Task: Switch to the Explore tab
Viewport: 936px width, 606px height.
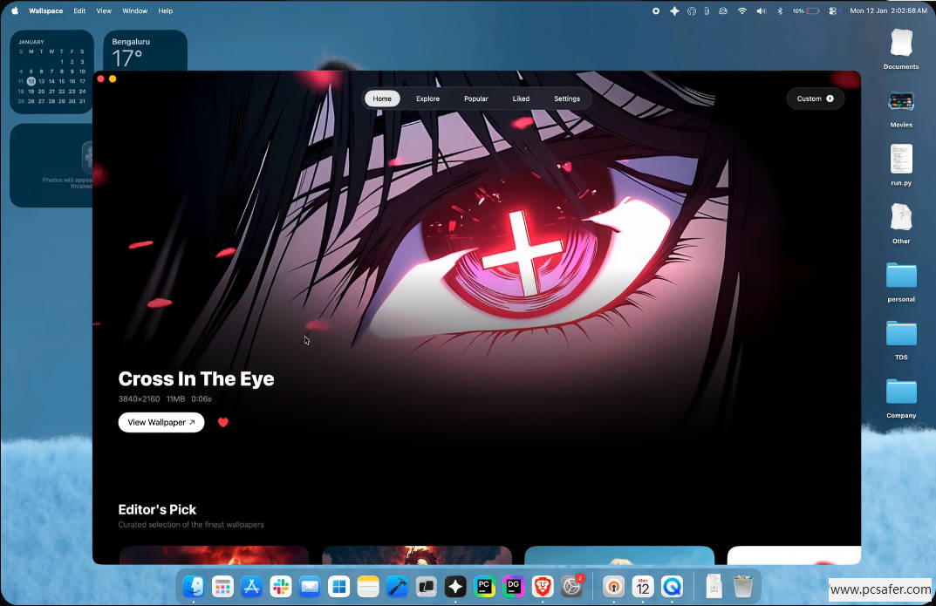Action: click(x=427, y=99)
